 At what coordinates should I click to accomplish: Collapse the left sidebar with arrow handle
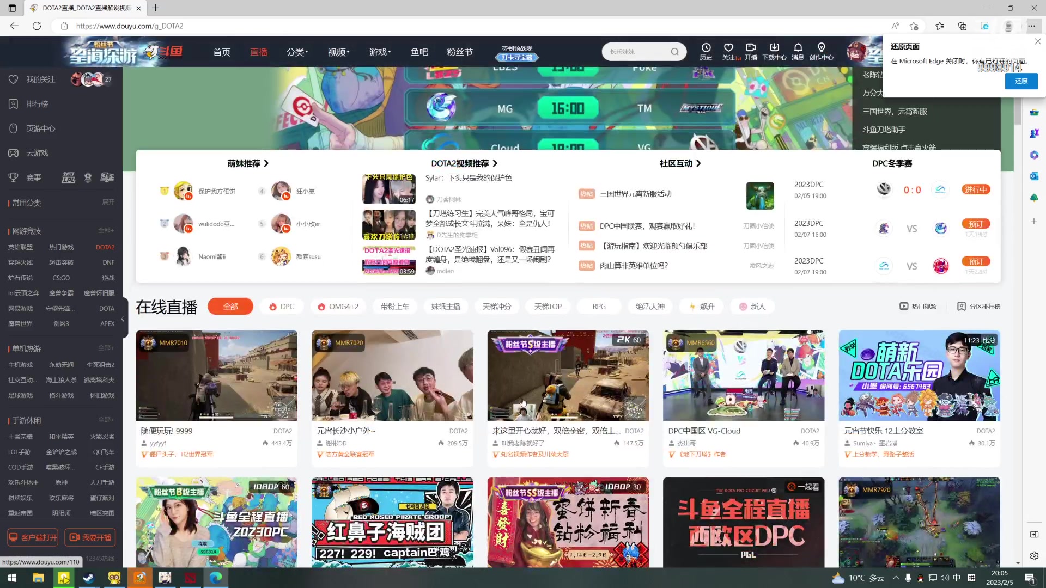(x=123, y=320)
